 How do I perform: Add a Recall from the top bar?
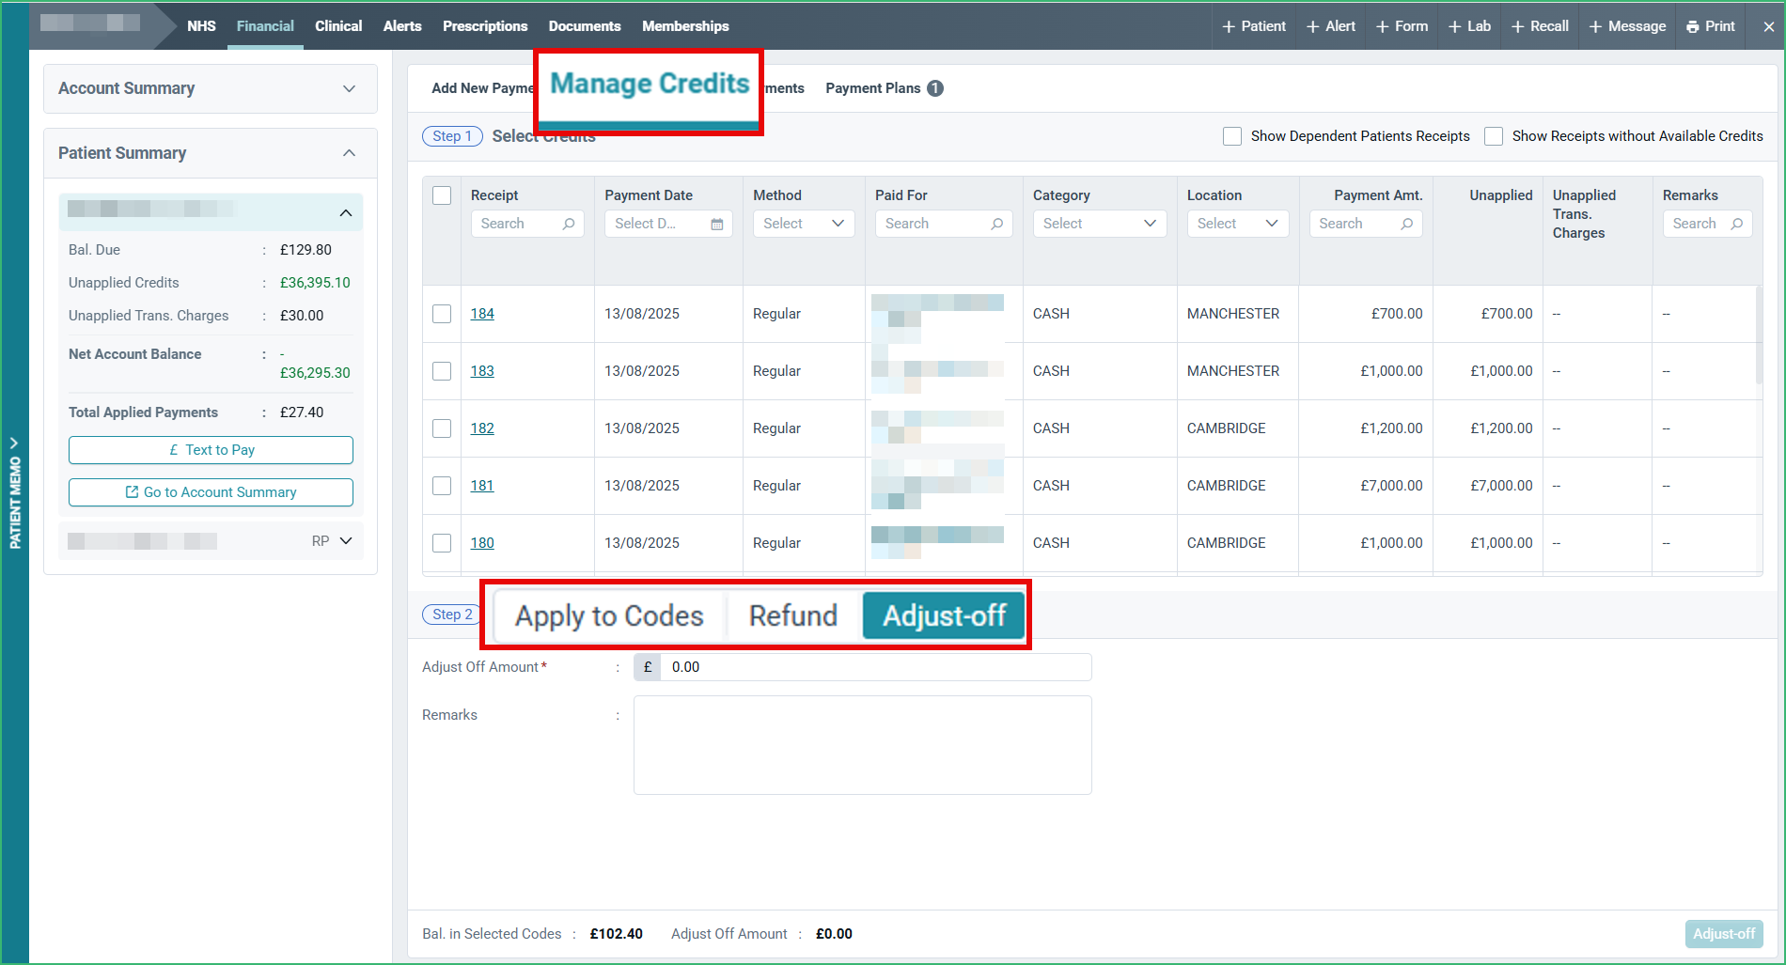[1540, 26]
